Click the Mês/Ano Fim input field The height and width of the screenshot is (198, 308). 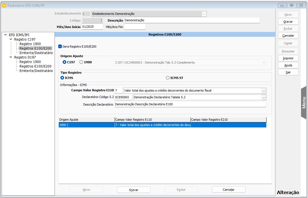[x=135, y=27]
